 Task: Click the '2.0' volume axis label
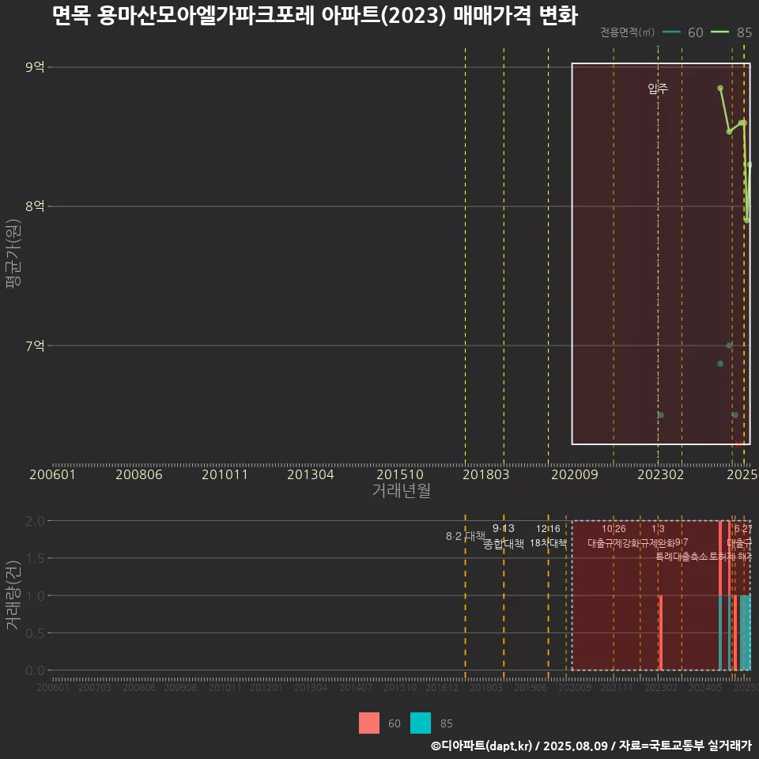point(35,521)
